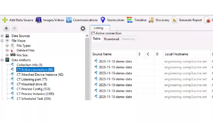The image size is (213, 124).
Task: Select the Data Artifacts tree item
Action: pos(21,60)
